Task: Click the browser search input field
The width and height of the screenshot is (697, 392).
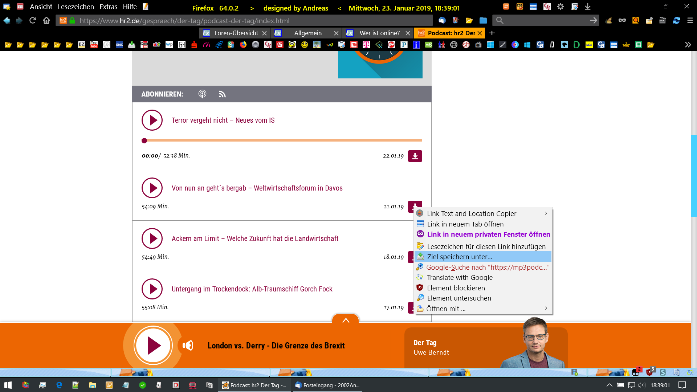Action: [545, 21]
